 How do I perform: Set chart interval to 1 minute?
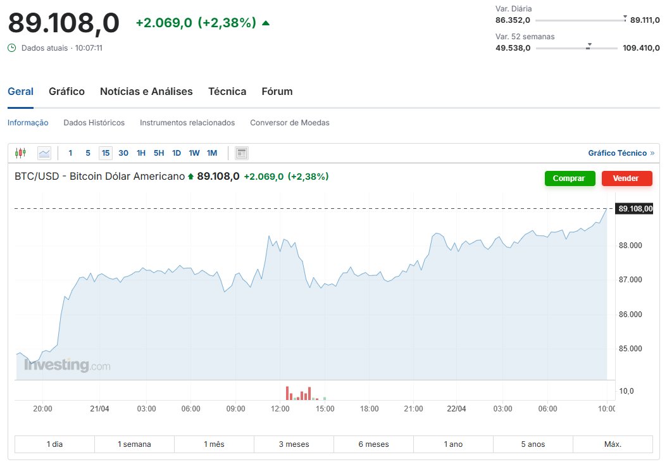coord(70,153)
